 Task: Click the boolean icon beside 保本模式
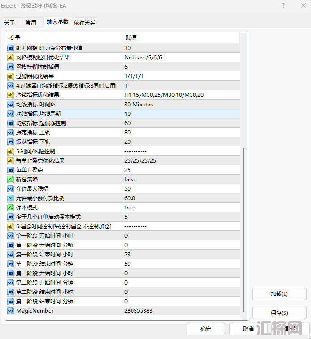(x=11, y=208)
